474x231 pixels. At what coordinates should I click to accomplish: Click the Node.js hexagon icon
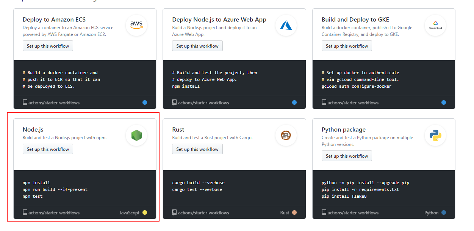click(x=136, y=135)
